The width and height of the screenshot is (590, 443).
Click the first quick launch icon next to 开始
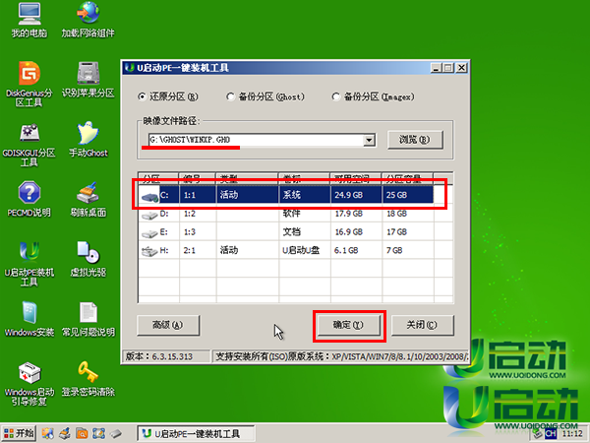[x=47, y=433]
